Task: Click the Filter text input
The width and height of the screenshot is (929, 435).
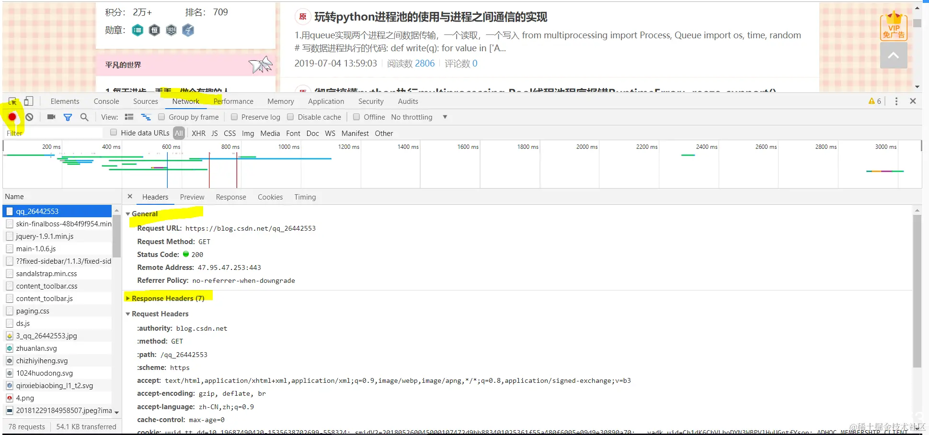Action: coord(54,133)
